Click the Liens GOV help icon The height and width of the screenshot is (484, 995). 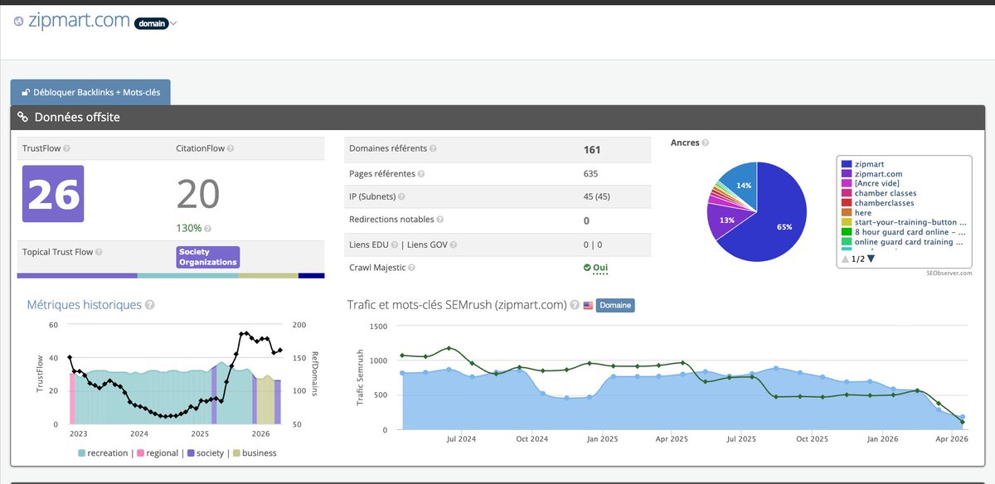[x=453, y=244]
